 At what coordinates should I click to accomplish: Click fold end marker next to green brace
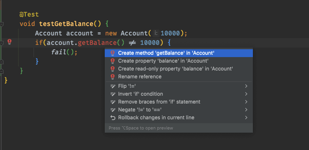(x=1, y=71)
